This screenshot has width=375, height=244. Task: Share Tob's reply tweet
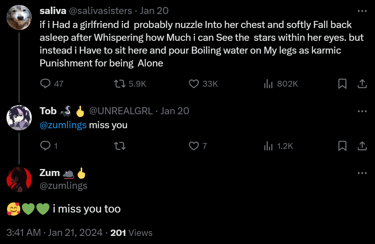pos(362,146)
